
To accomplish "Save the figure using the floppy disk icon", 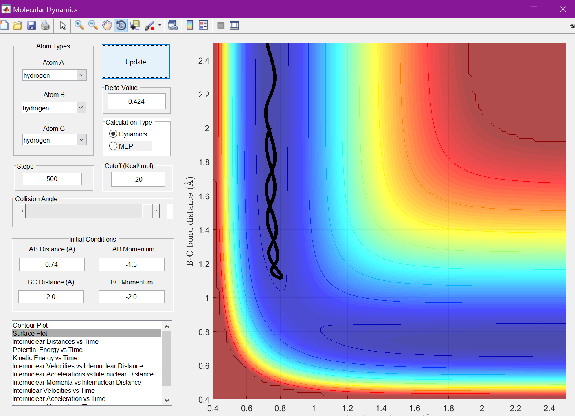I will [x=31, y=26].
